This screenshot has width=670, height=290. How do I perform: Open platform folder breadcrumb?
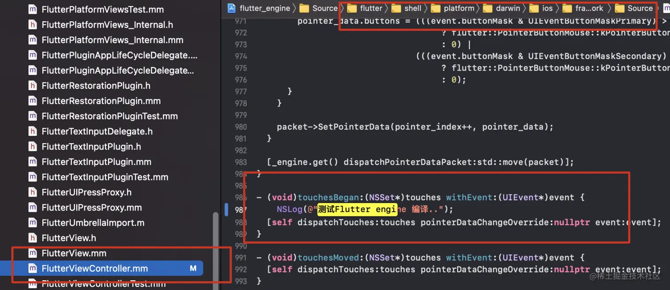tap(459, 8)
